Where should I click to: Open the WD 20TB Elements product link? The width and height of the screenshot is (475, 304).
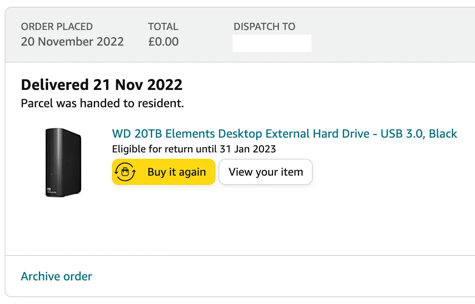click(x=284, y=134)
